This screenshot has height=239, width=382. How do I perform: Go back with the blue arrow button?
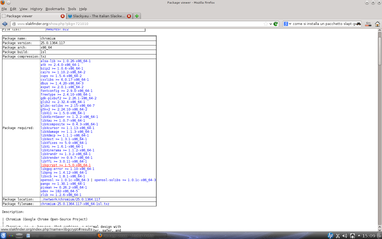click(5, 24)
